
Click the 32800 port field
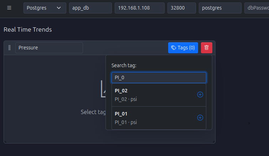[181, 8]
